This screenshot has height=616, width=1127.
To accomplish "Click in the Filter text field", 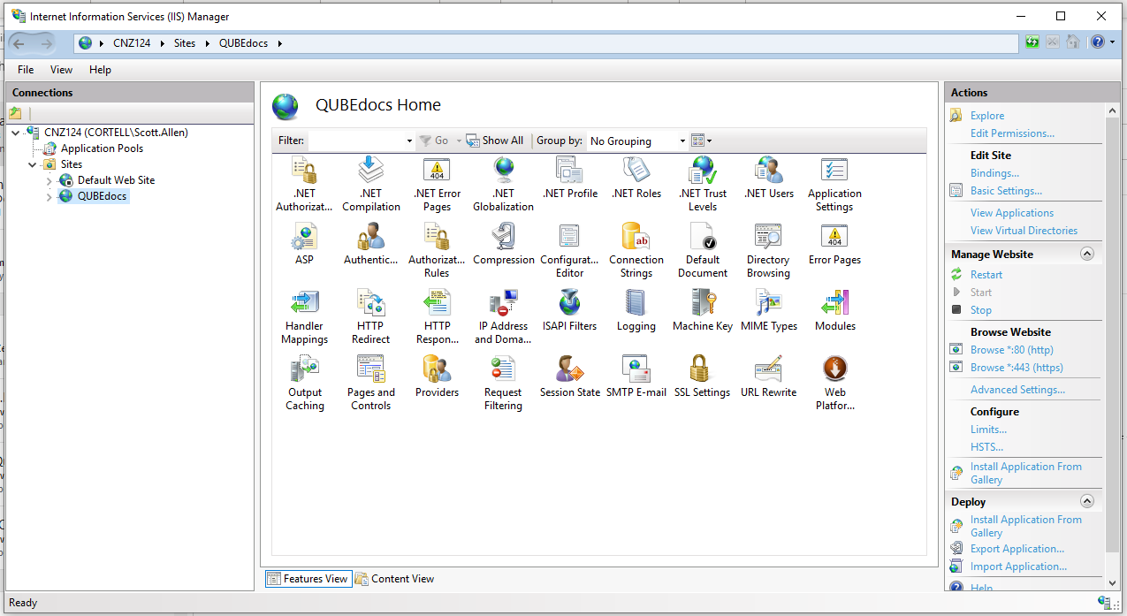I will tap(356, 141).
